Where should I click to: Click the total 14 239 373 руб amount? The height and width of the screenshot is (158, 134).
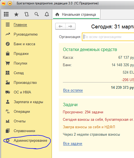pyautogui.click(x=122, y=88)
